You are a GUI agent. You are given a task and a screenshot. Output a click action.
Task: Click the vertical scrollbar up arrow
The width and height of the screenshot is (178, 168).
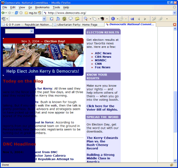[175, 28]
